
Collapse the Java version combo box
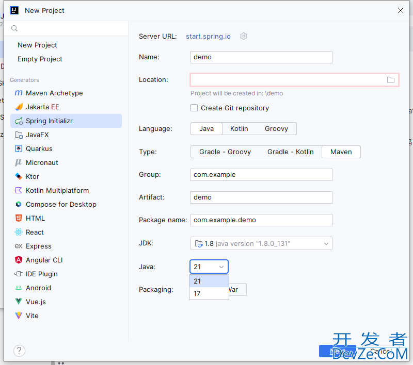coord(221,267)
